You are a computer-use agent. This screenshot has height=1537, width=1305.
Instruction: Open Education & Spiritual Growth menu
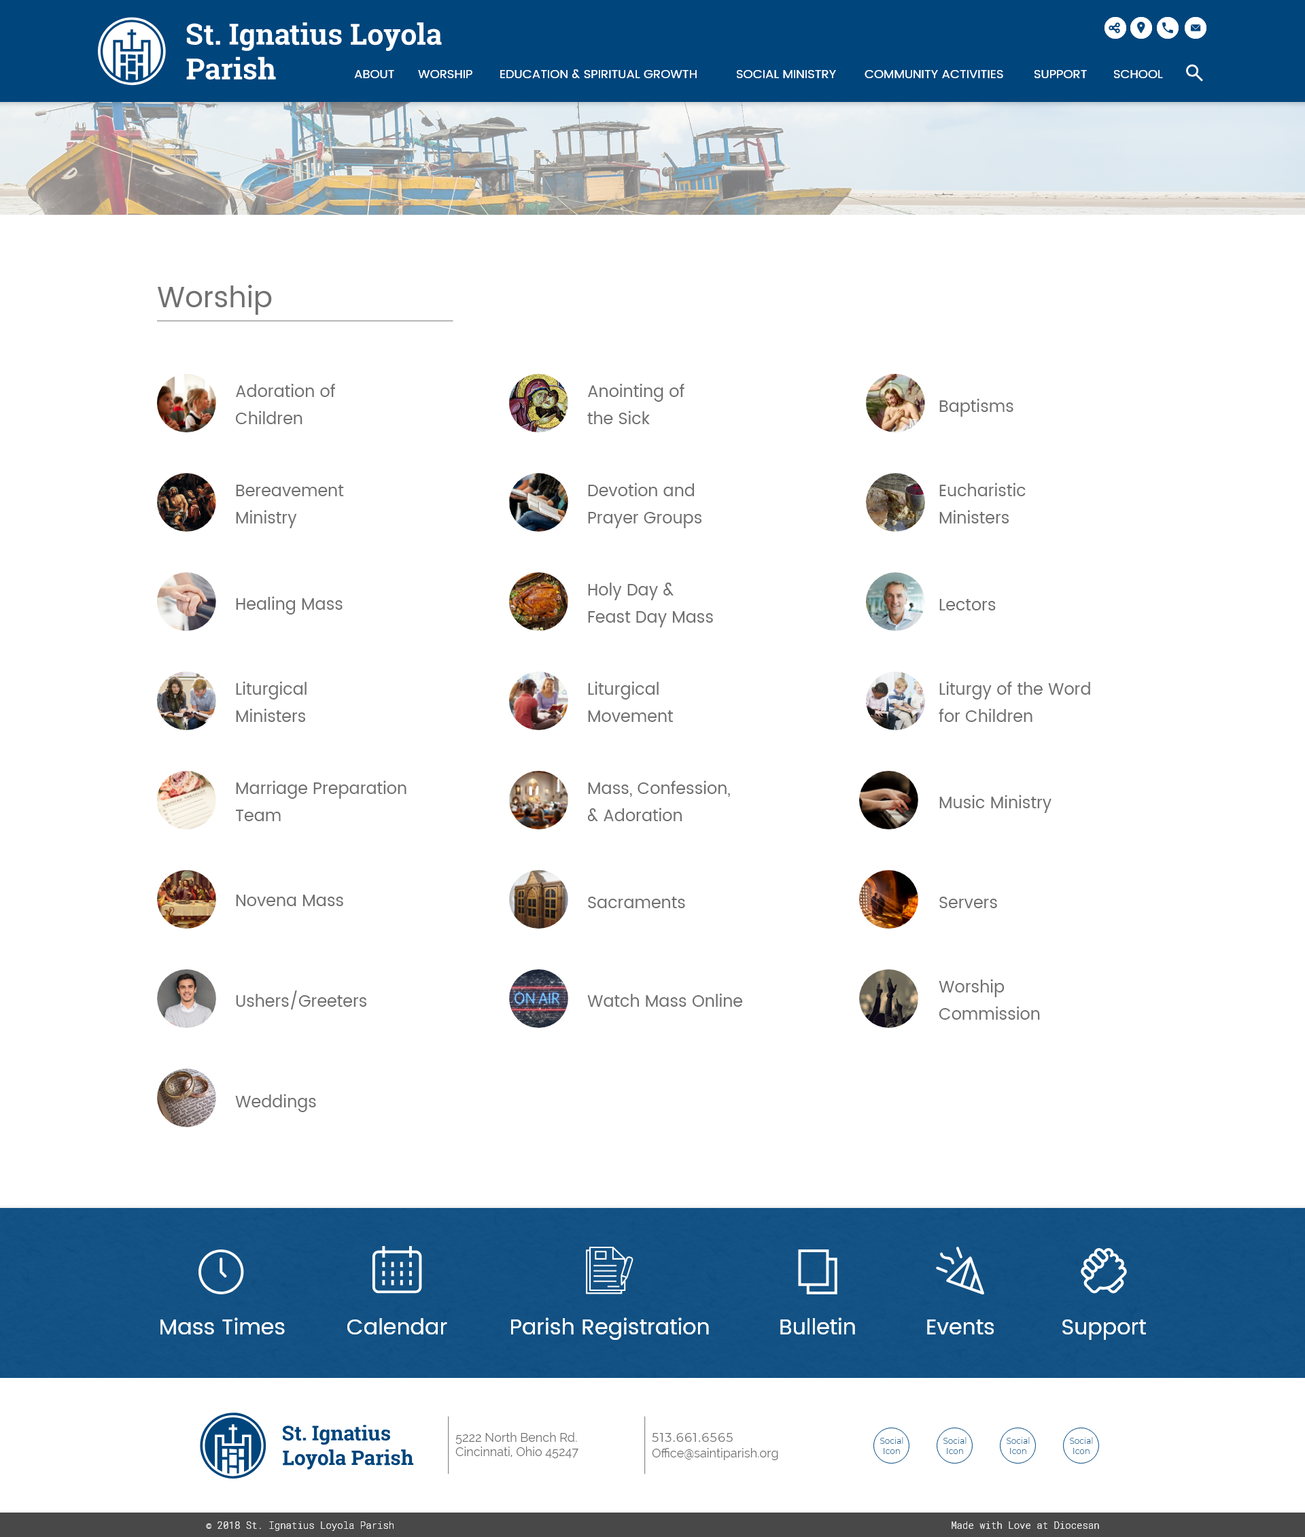tap(597, 74)
